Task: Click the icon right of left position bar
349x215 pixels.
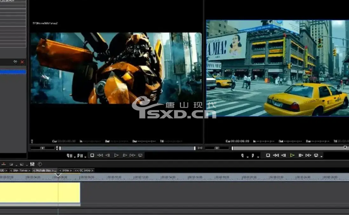Action: coord(200,148)
